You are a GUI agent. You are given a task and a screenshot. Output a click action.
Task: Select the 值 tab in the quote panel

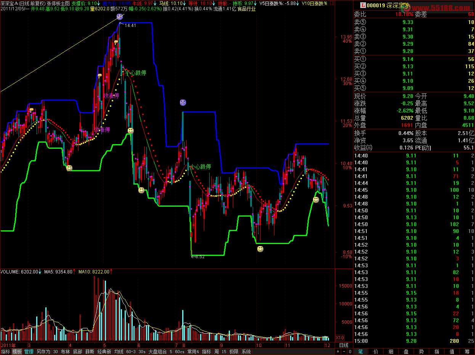(x=452, y=352)
